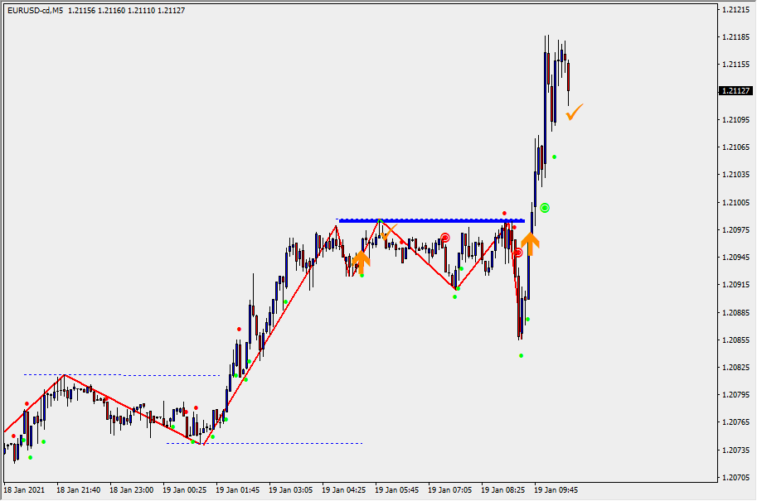Click the red circled marker beside second arrow
Image resolution: width=757 pixels, height=501 pixels.
517,252
